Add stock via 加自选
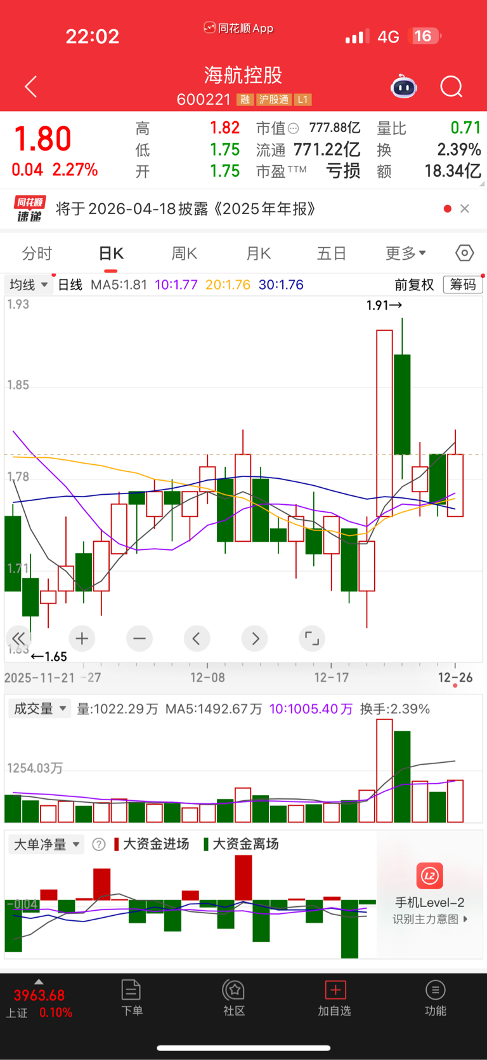 335,998
